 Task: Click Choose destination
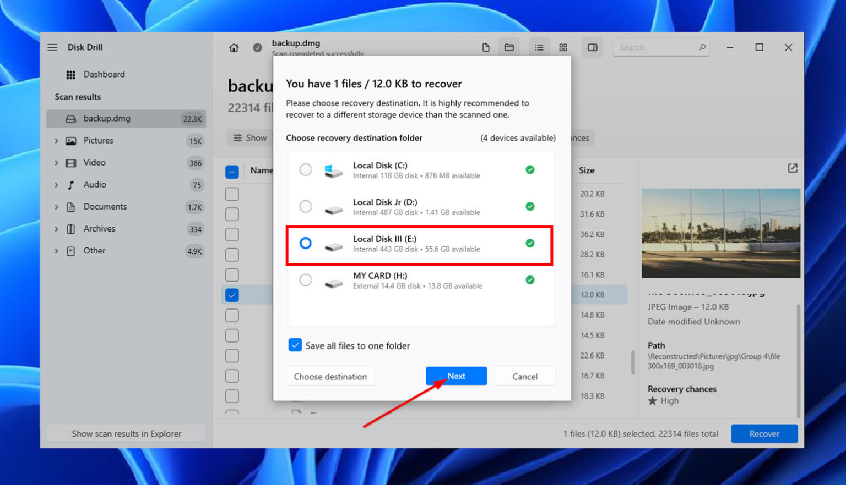[x=330, y=376]
